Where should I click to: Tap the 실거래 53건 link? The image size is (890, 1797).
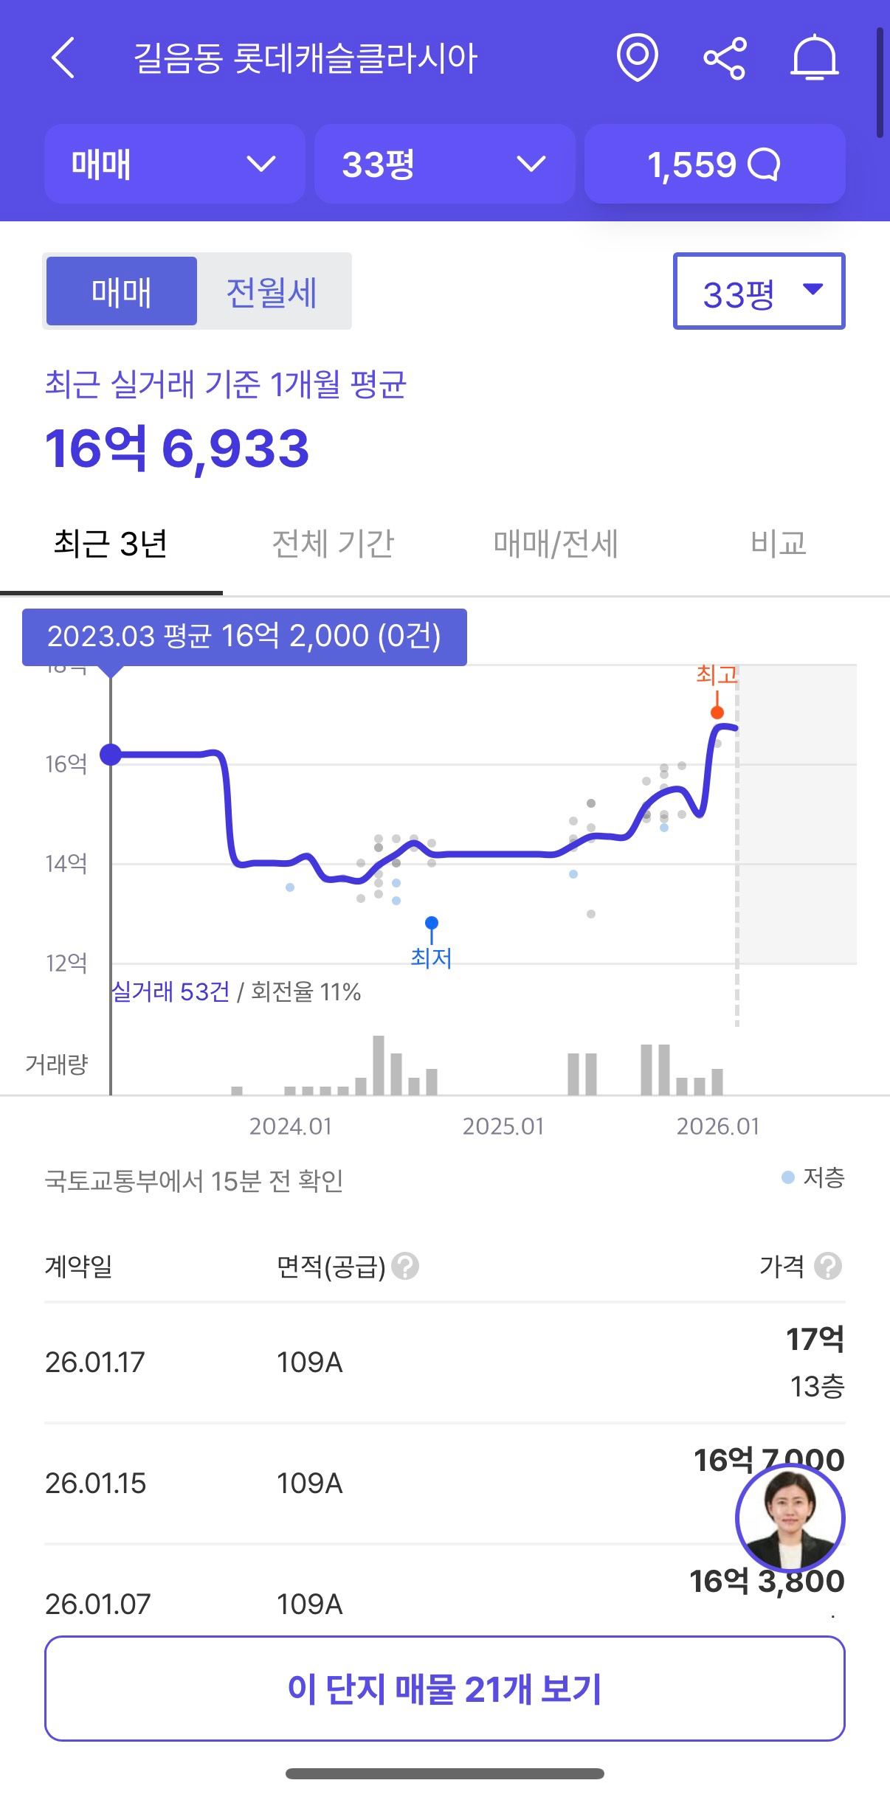[x=170, y=991]
